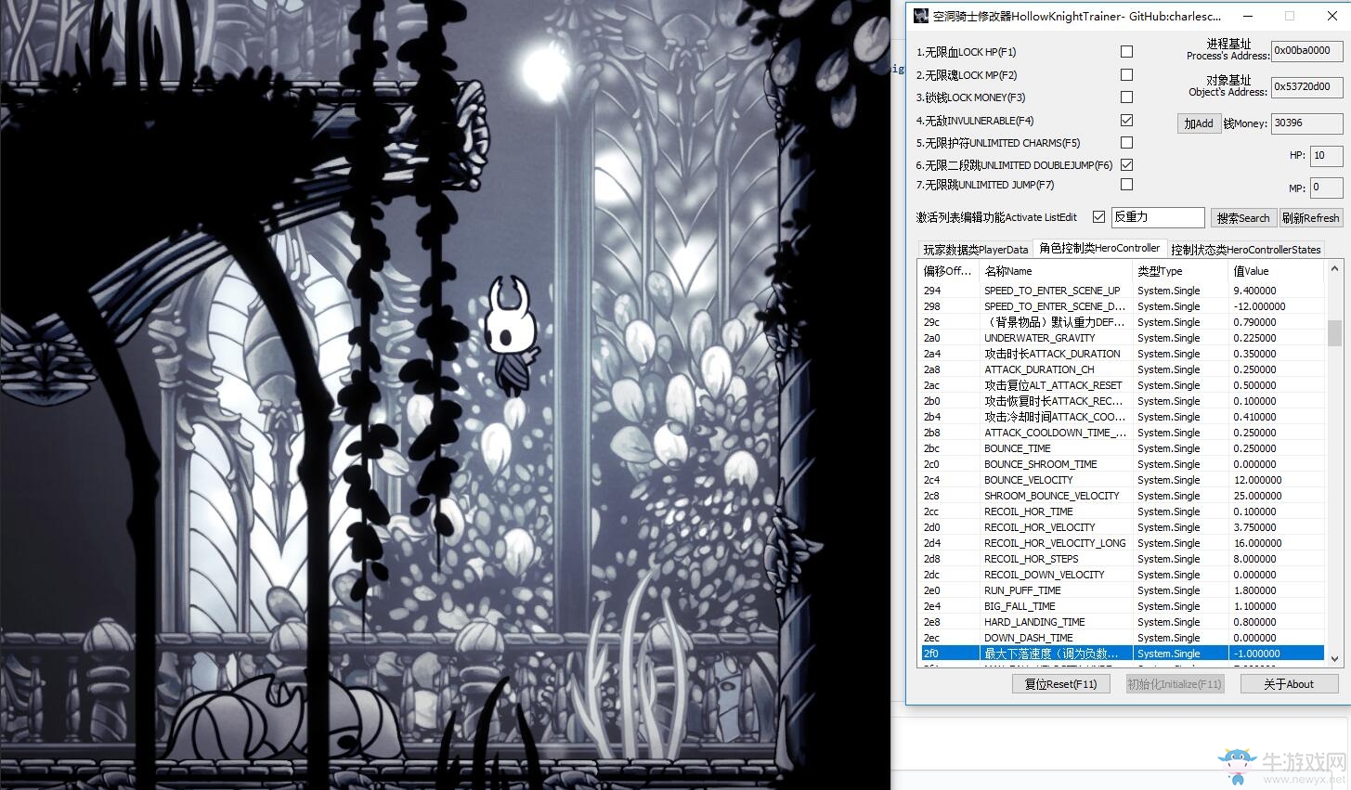
Task: Enable the LOCK MONEY (F3) checkbox
Action: (1126, 97)
